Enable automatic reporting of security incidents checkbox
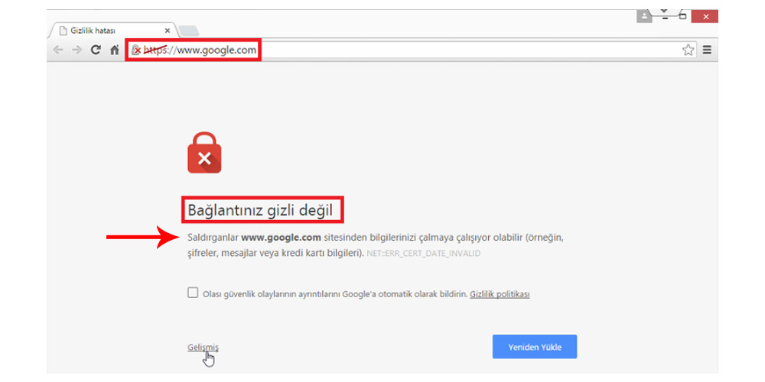This screenshot has height=382, width=765. [193, 293]
